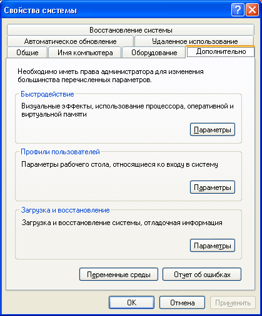Click the Свойства системы title bar text

tap(41, 10)
